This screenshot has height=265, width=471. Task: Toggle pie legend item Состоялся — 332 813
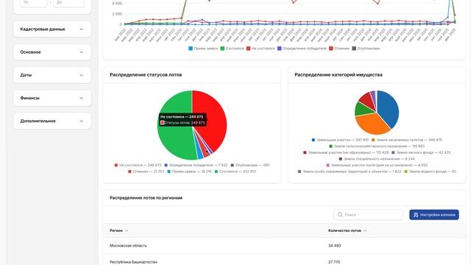point(235,172)
